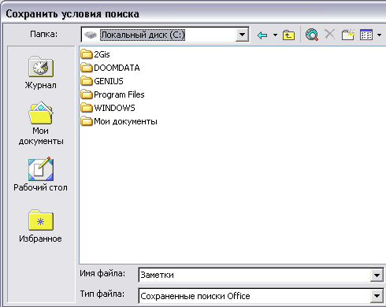Click the Back arrow icon
This screenshot has height=307, width=386.
[262, 35]
